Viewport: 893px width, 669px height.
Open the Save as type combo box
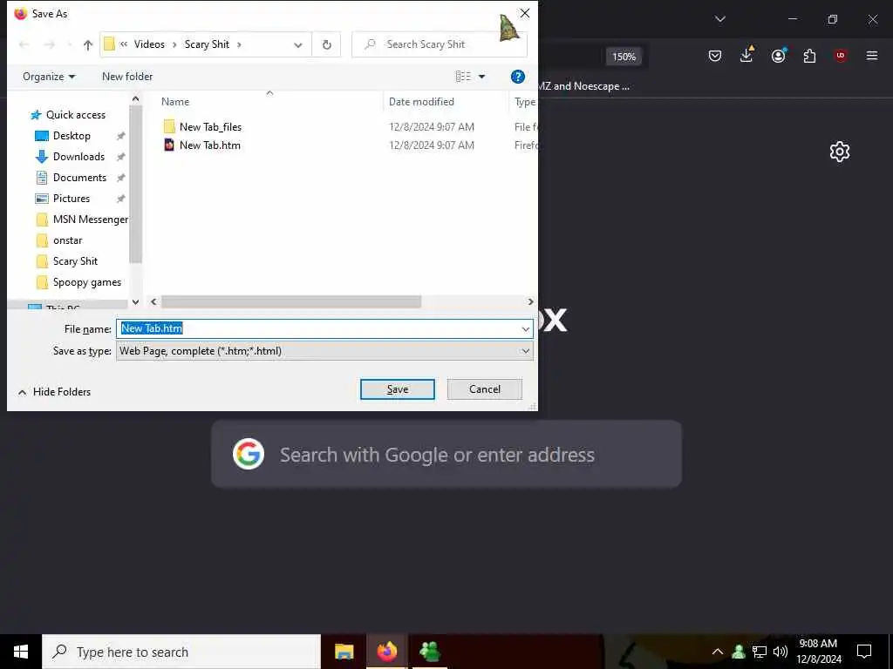coord(324,351)
